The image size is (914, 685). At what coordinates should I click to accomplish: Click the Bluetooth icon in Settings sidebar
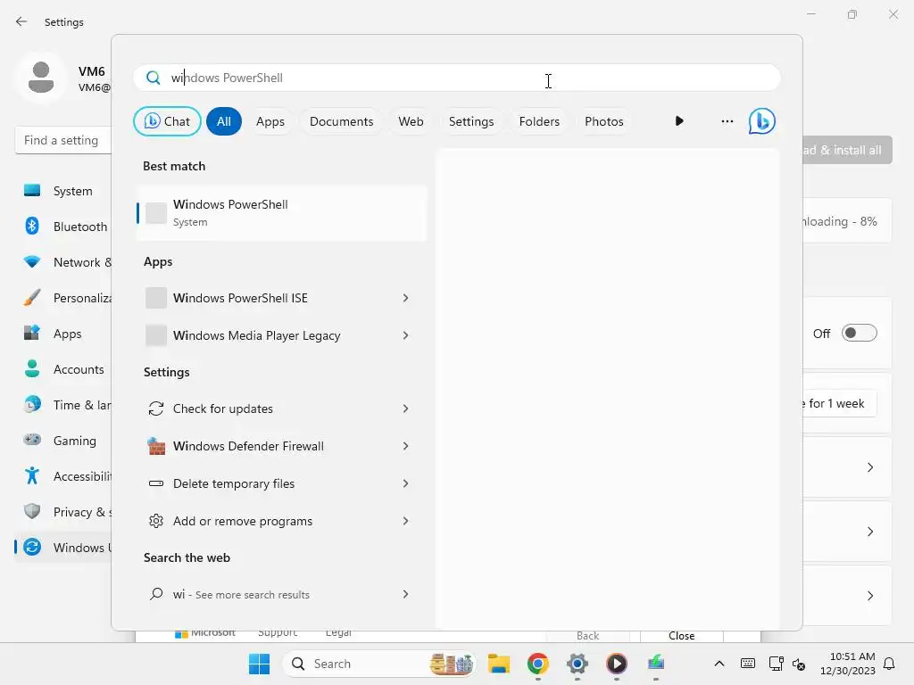coord(32,226)
